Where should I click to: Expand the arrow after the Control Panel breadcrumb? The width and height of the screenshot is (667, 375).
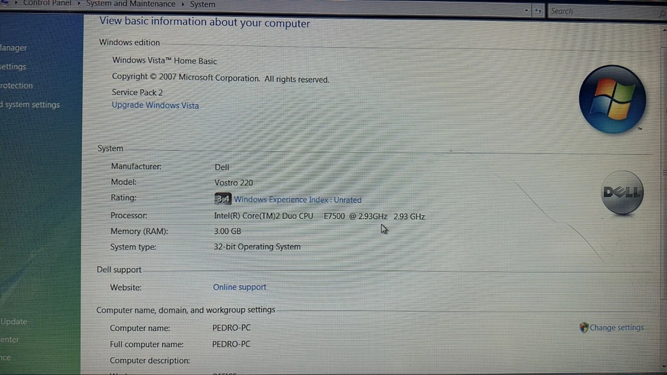(79, 3)
